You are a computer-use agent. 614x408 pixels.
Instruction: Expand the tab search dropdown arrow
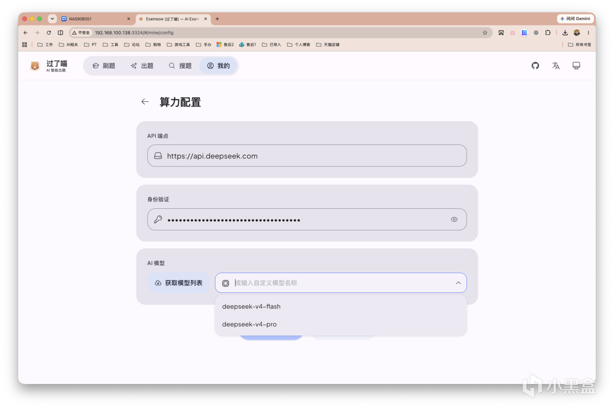coord(52,19)
